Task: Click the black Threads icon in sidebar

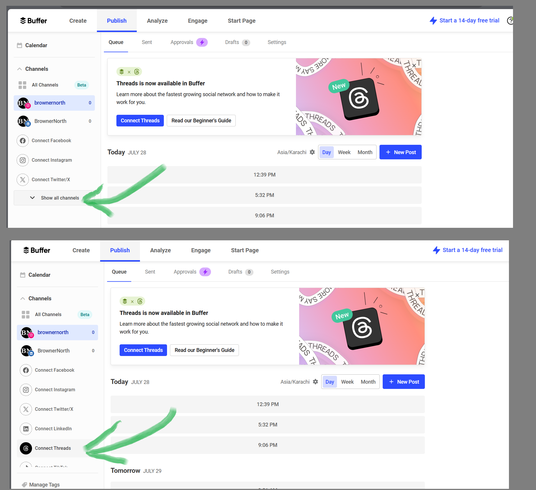Action: coord(26,448)
